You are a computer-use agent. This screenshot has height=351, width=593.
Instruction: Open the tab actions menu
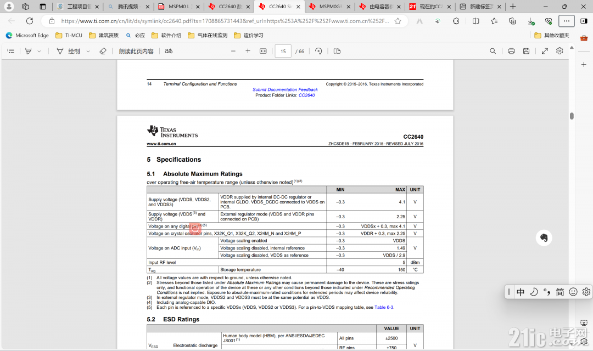pos(43,7)
